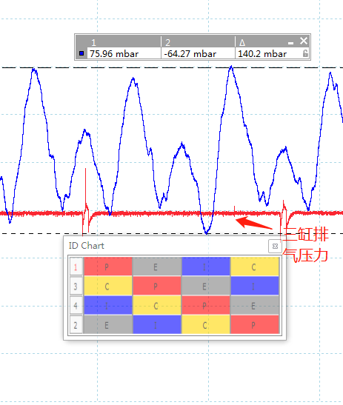The width and height of the screenshot is (343, 405).
Task: Click cylinder 2 gray E cell
Action: tap(107, 324)
